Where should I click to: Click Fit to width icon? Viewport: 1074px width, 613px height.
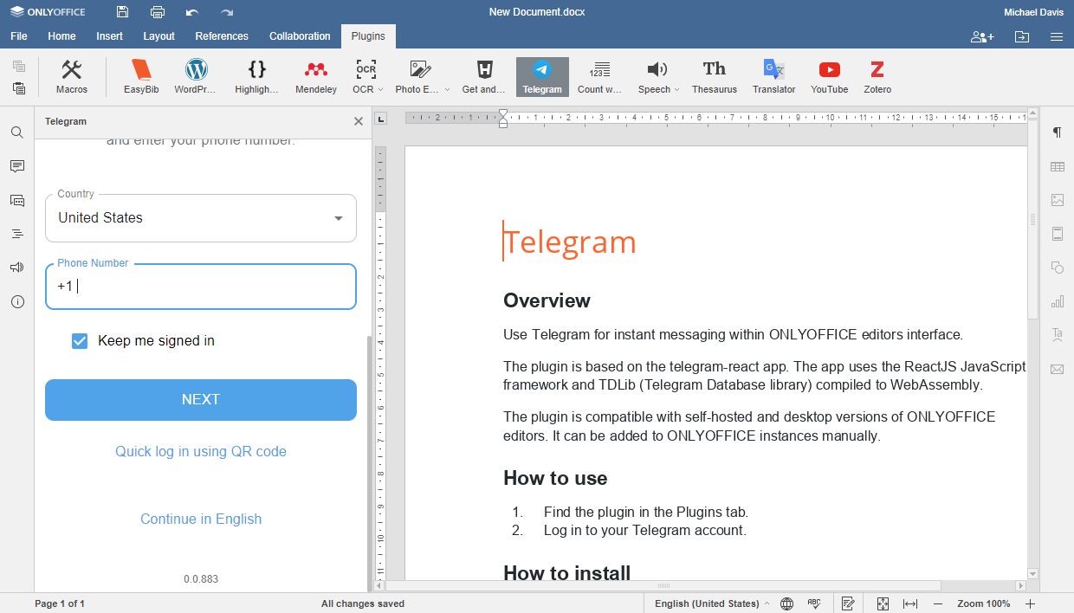click(910, 603)
